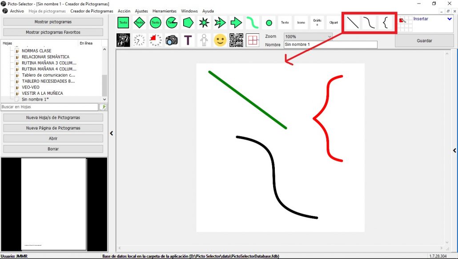Select the green pentagon shape tool

188,22
